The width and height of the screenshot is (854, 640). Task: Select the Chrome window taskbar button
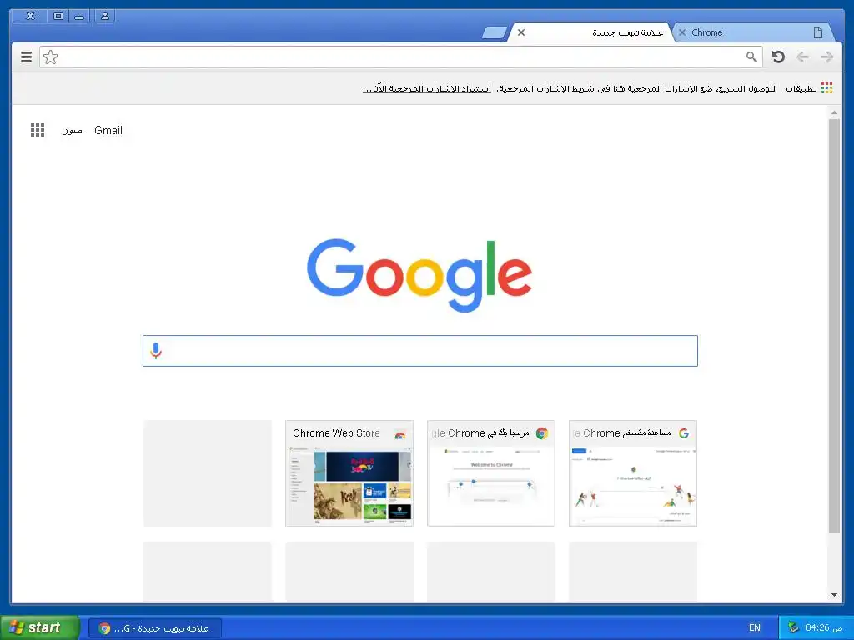[155, 628]
